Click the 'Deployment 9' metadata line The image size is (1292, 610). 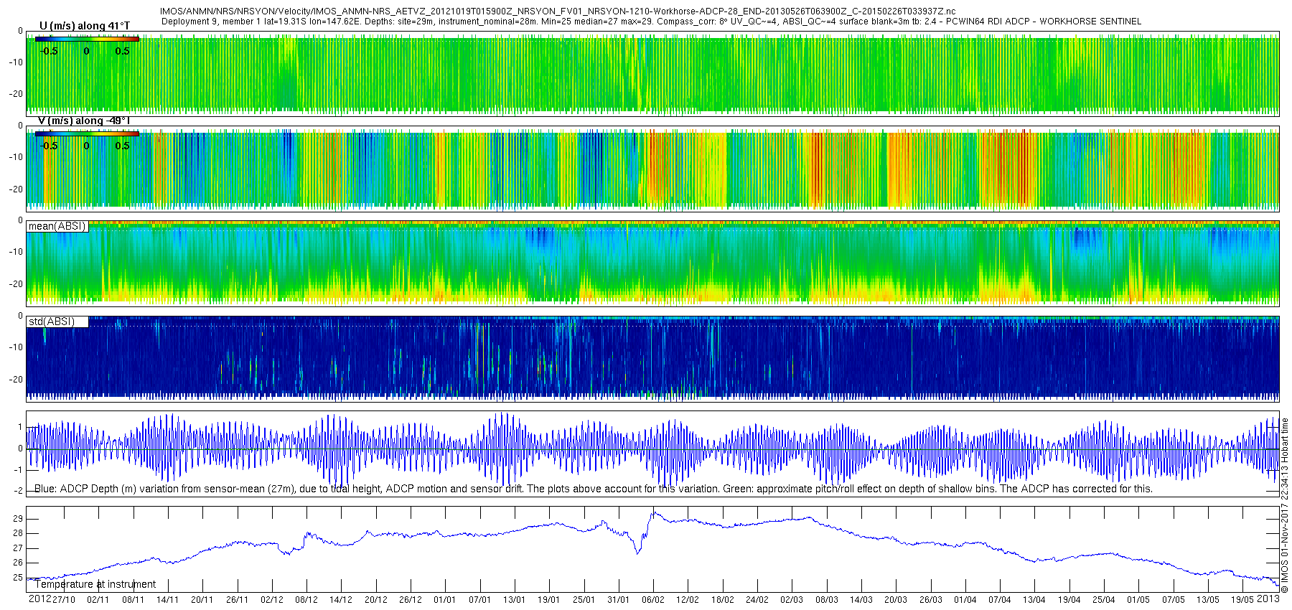point(650,22)
